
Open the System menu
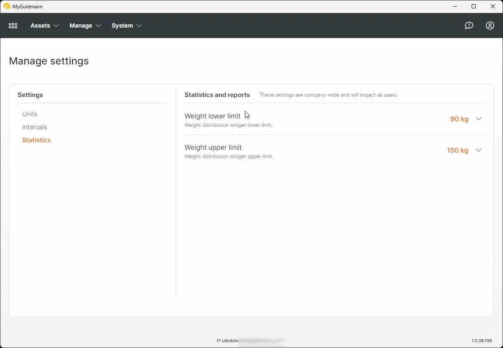click(x=122, y=26)
